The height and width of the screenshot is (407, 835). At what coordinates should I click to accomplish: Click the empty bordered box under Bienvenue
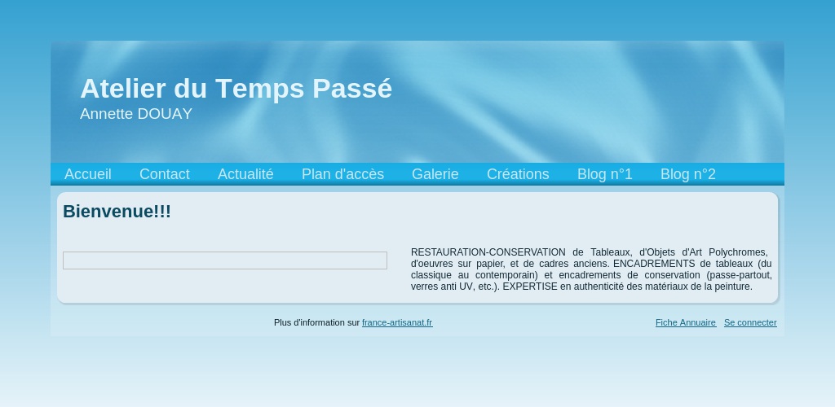225,260
